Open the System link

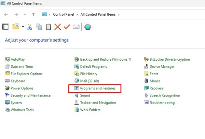click(x=16, y=103)
